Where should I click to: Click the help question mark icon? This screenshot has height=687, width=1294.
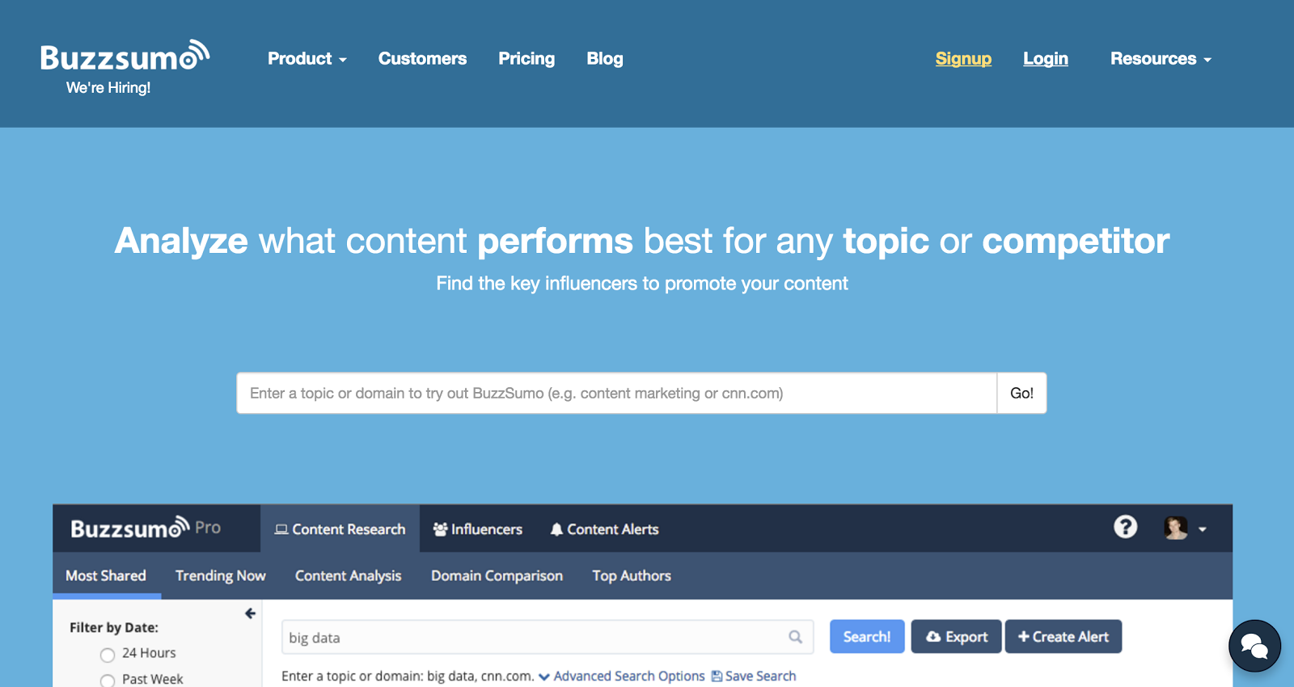(x=1125, y=527)
